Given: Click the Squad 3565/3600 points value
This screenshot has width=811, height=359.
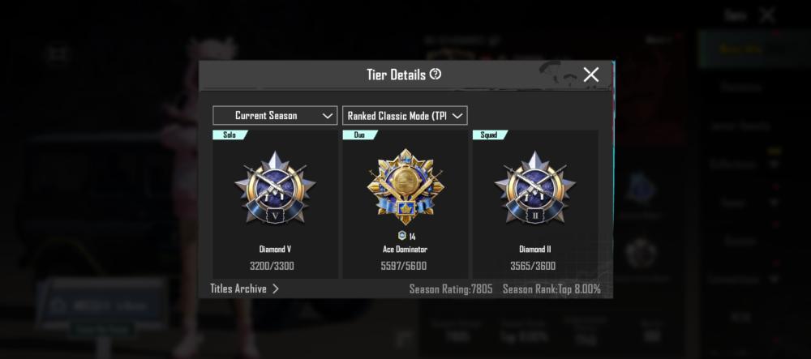Looking at the screenshot, I should pos(533,267).
